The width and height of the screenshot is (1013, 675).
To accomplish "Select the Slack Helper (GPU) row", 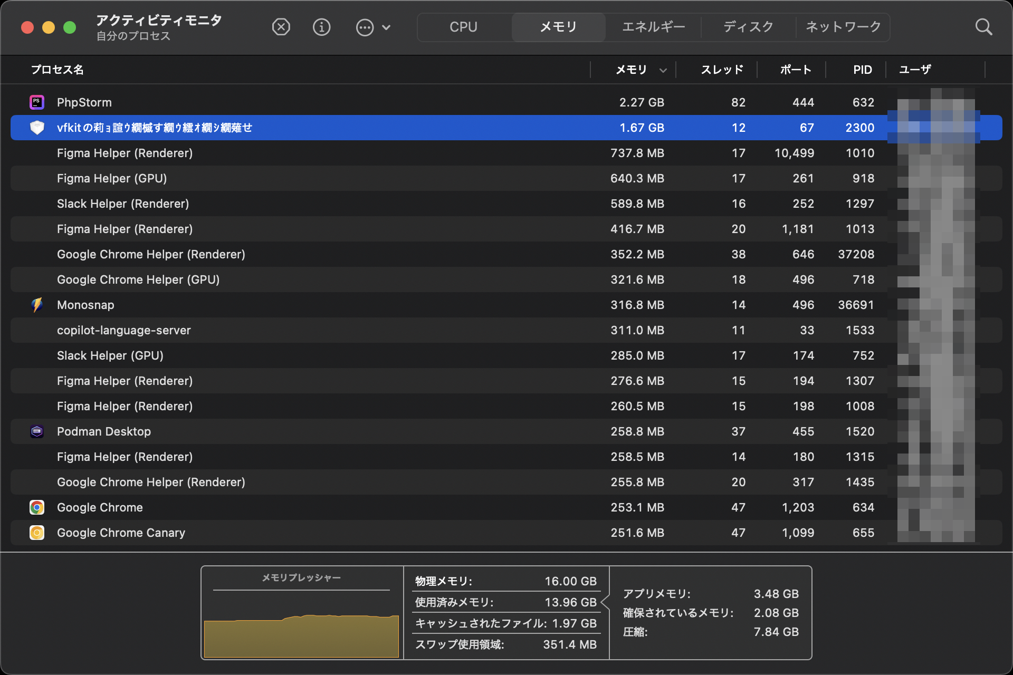I will pos(506,355).
